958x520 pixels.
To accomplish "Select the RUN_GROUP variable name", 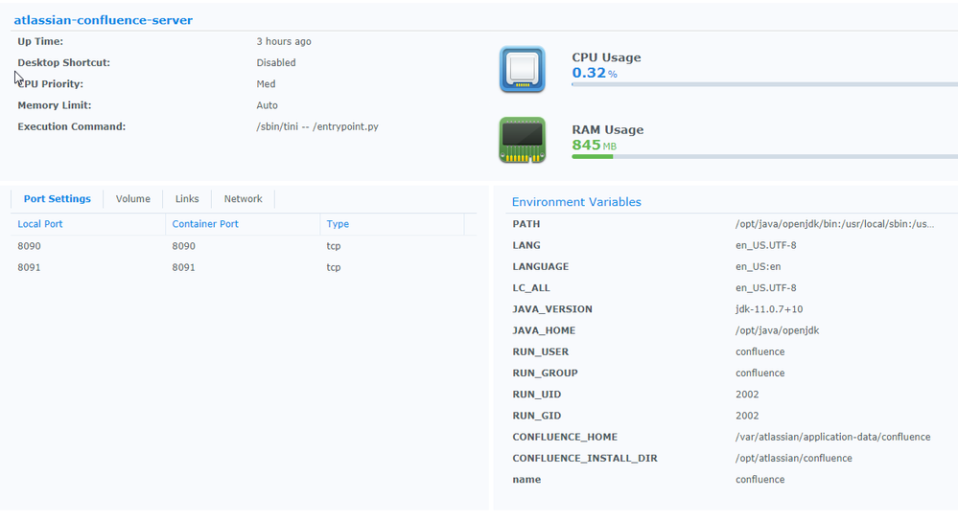I will [545, 373].
